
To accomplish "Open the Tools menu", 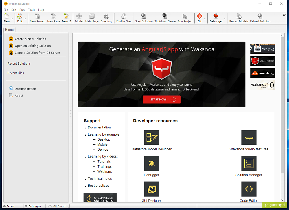I will 31,10.
